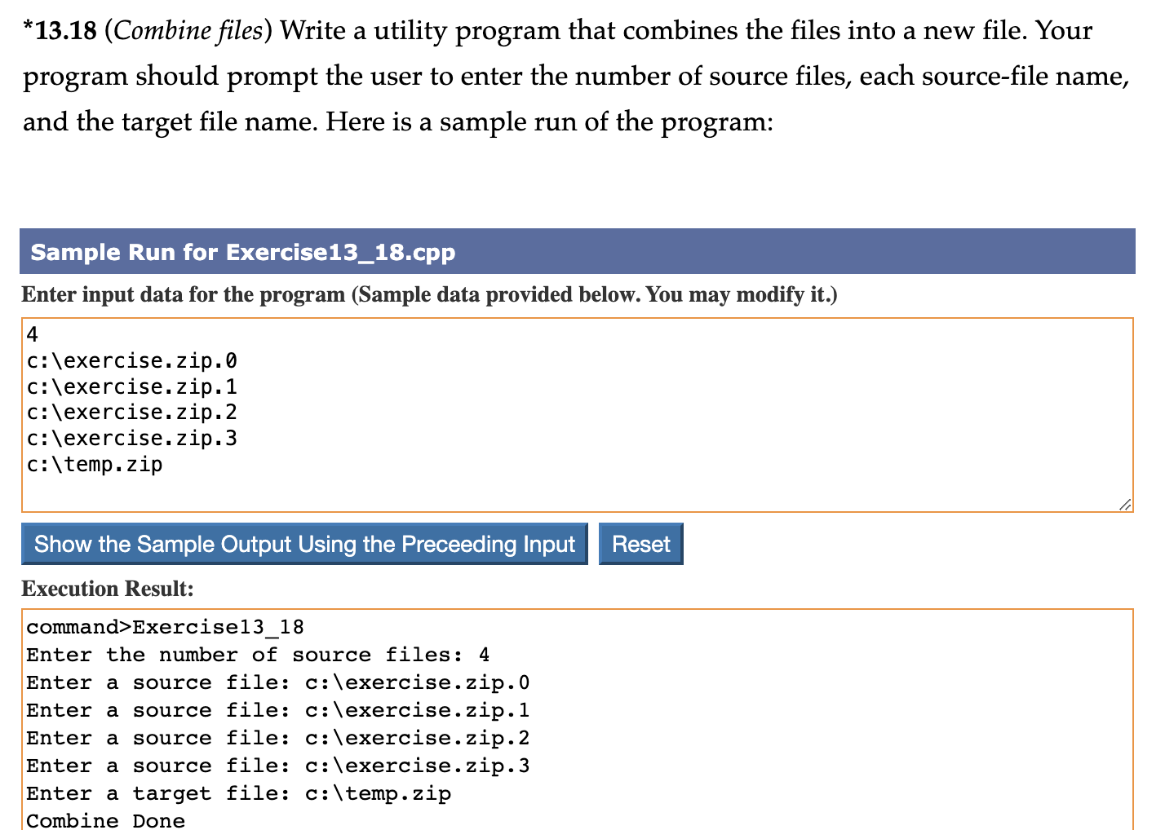
Task: Select the target path c:\temp.zip in the input box
Action: tap(94, 464)
